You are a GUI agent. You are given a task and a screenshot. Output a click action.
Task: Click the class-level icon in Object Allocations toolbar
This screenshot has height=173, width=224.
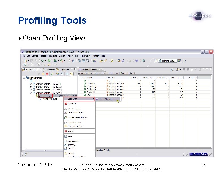coord(188,70)
